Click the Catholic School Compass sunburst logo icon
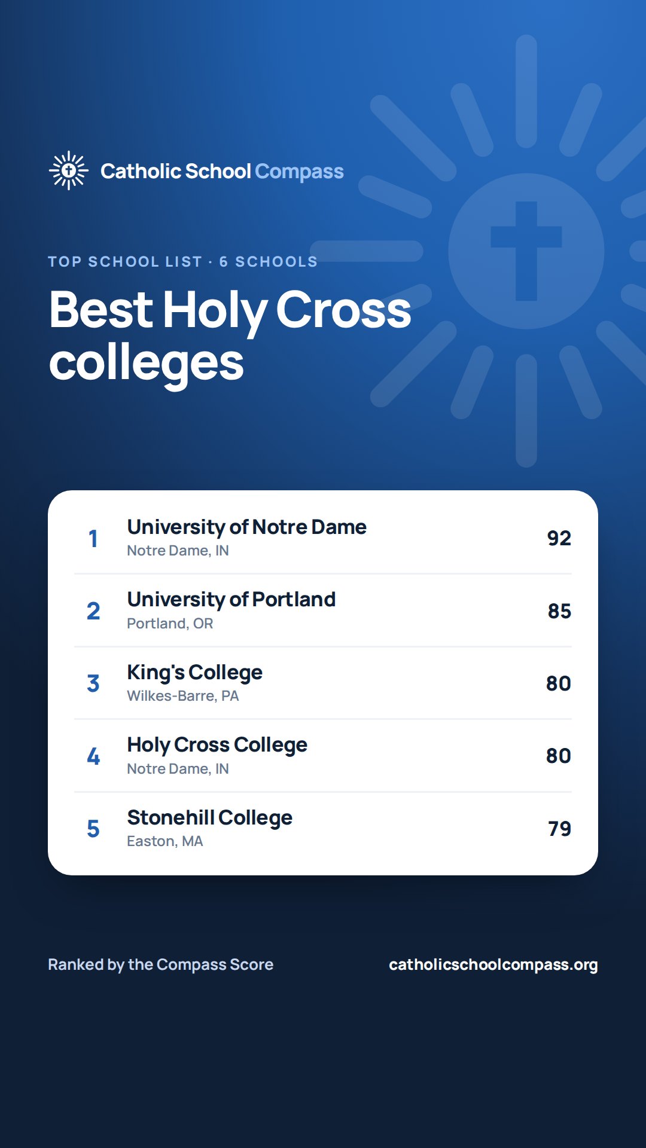The width and height of the screenshot is (646, 1148). 69,170
